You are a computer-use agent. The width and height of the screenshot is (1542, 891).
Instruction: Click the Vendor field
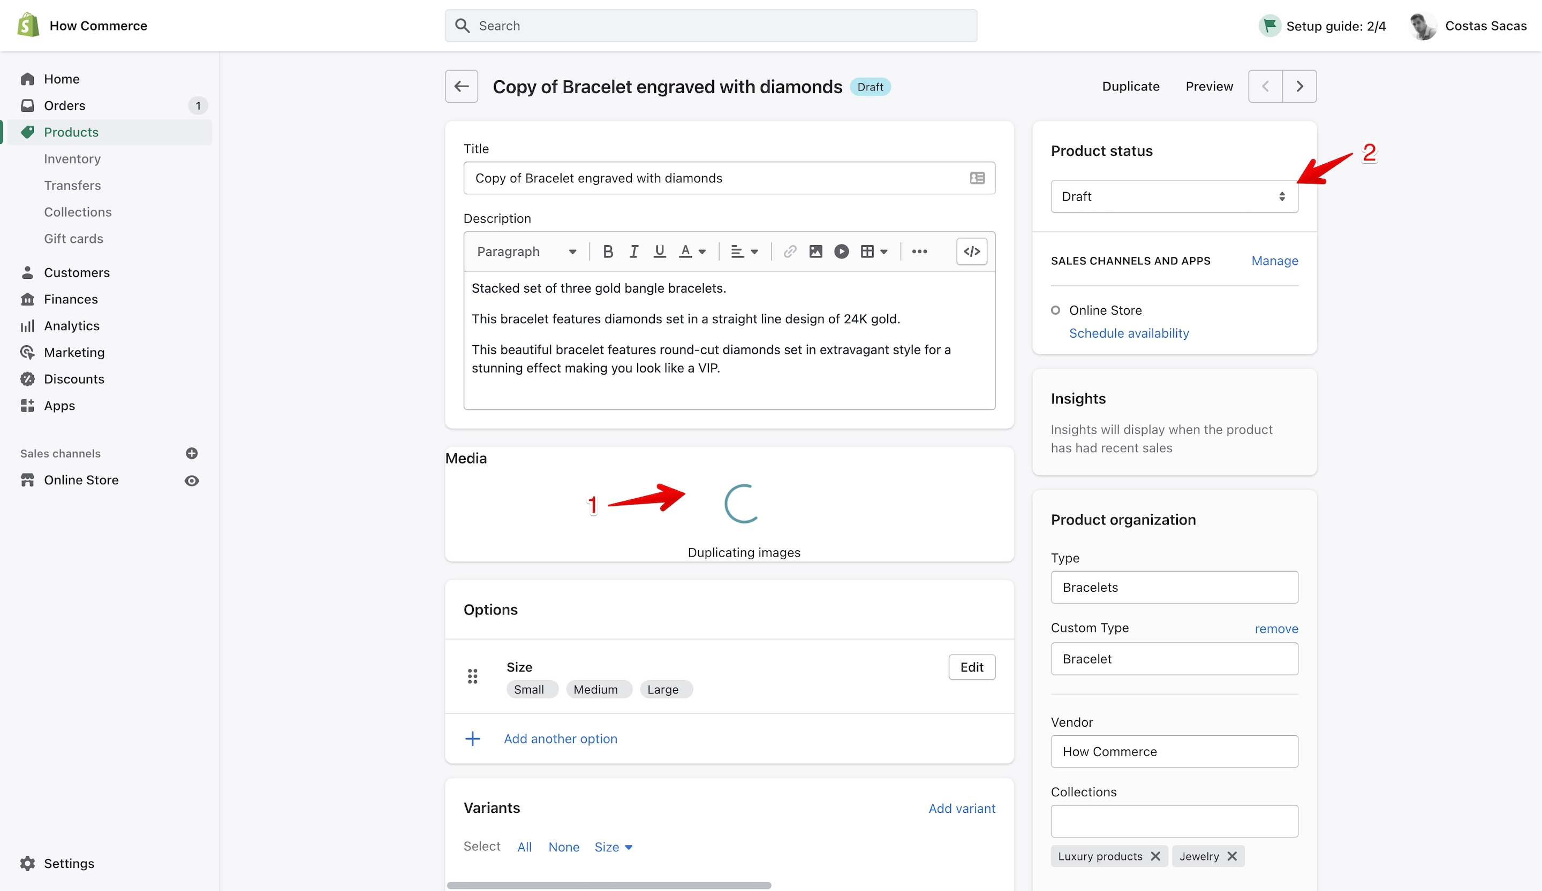[1174, 751]
